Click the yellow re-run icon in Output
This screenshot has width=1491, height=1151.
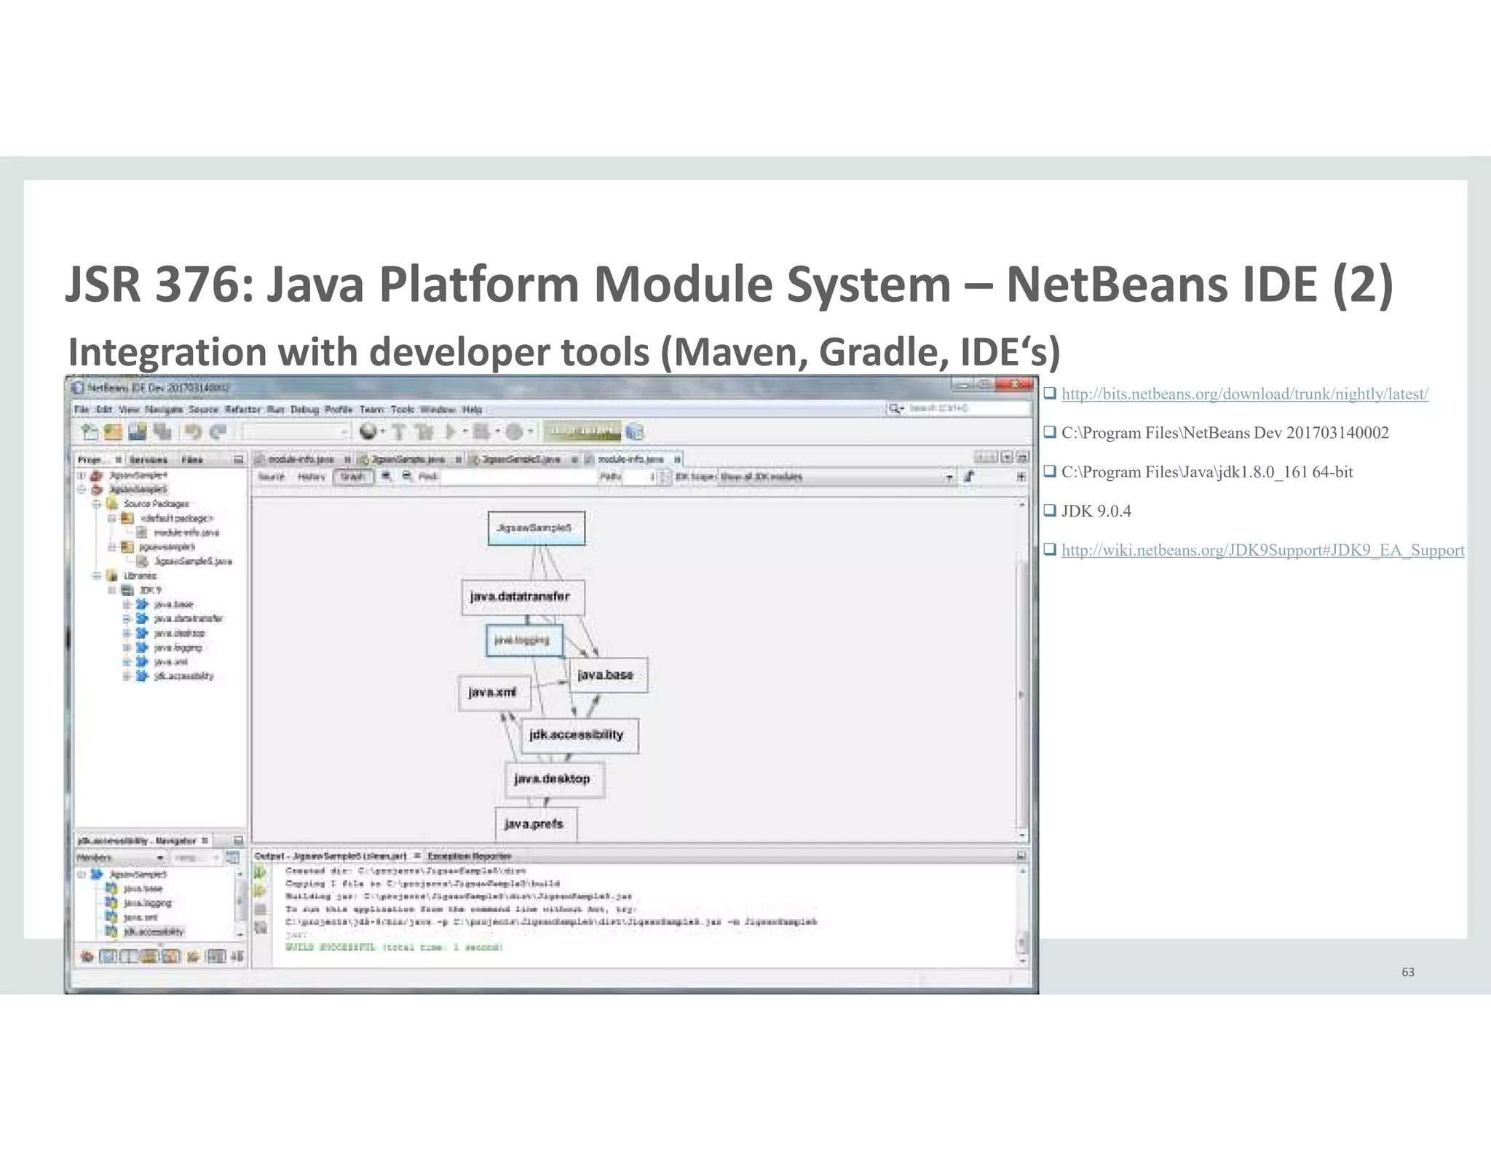tap(260, 891)
